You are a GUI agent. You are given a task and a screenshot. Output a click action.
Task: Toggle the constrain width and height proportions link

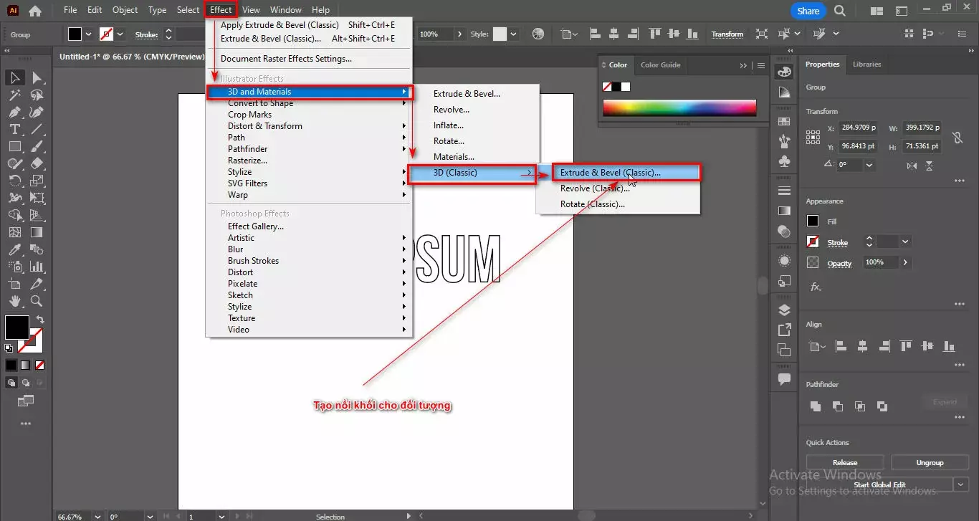click(x=958, y=137)
